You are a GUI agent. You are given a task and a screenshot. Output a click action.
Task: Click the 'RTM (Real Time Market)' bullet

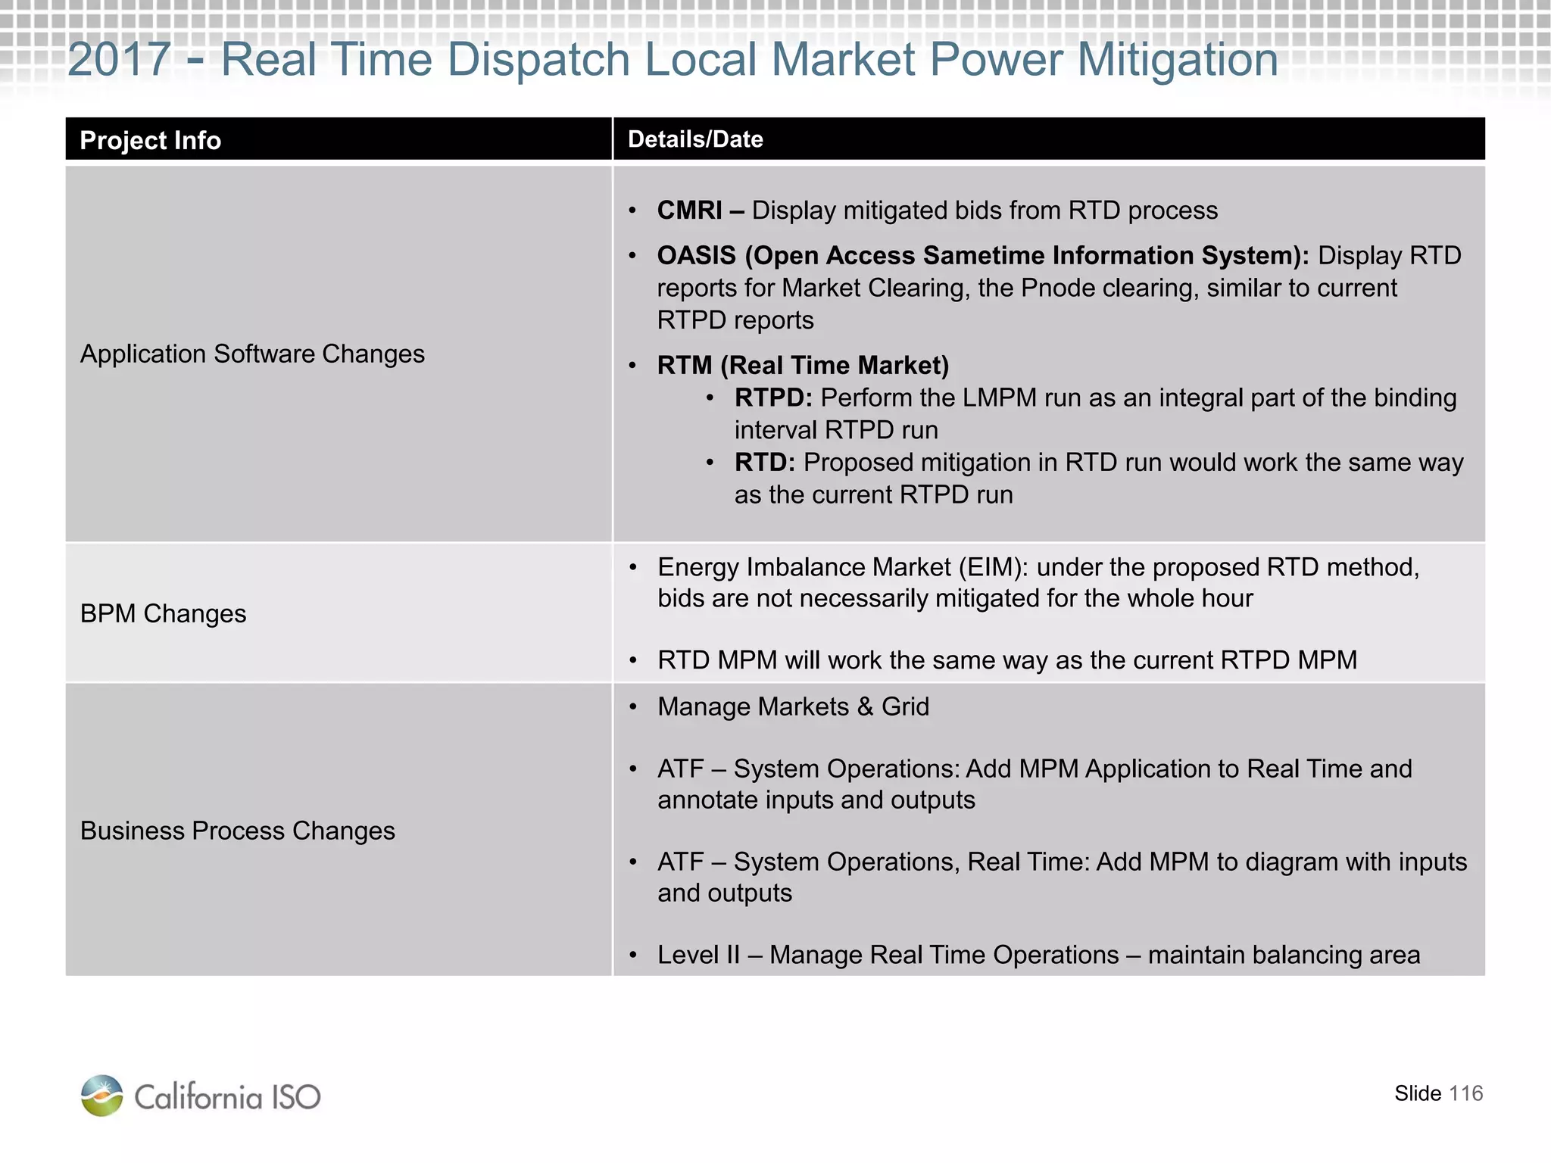tap(803, 366)
